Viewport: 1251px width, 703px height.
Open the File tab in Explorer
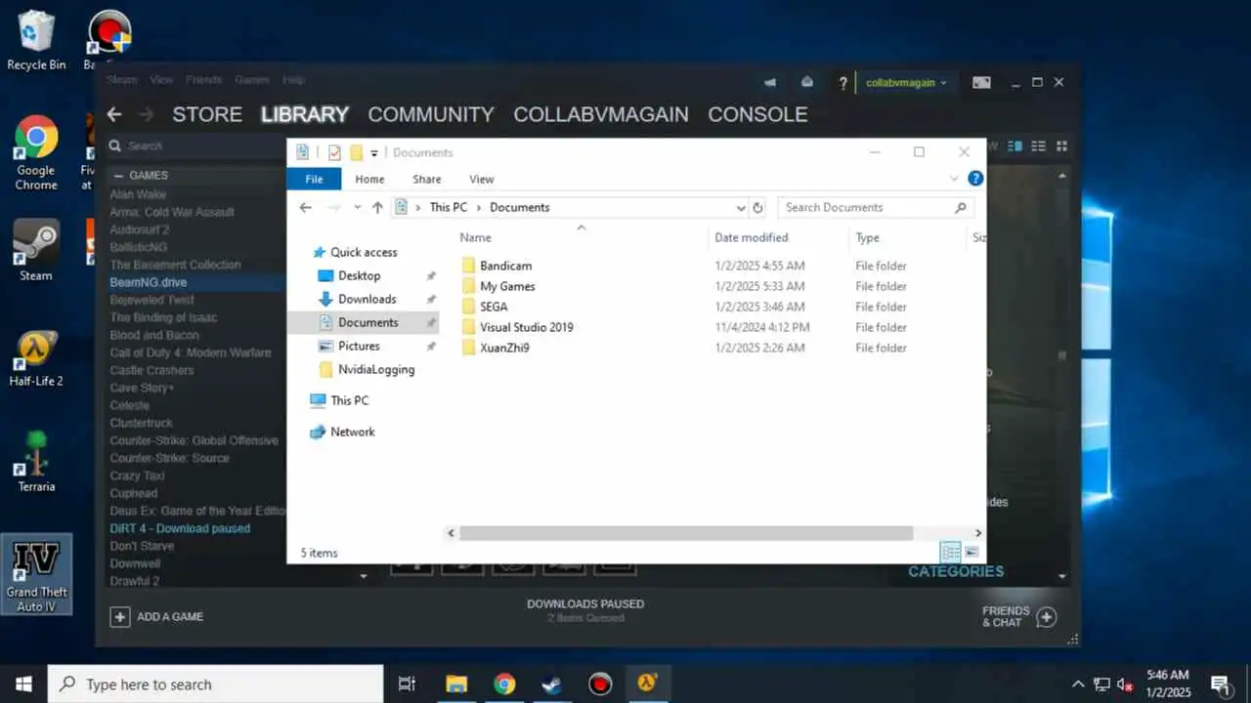(314, 179)
